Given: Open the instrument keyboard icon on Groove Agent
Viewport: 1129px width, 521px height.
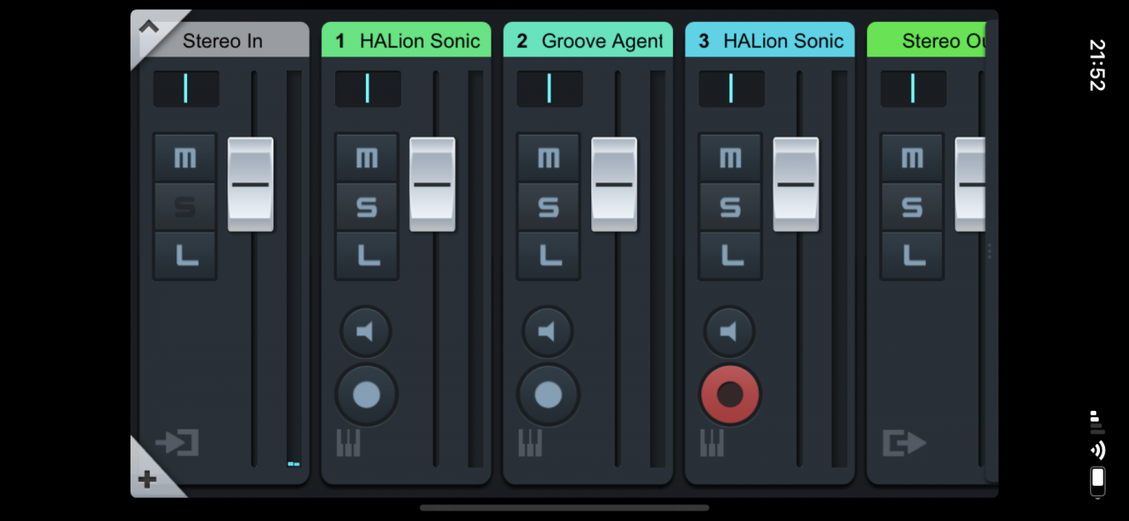Looking at the screenshot, I should (530, 443).
